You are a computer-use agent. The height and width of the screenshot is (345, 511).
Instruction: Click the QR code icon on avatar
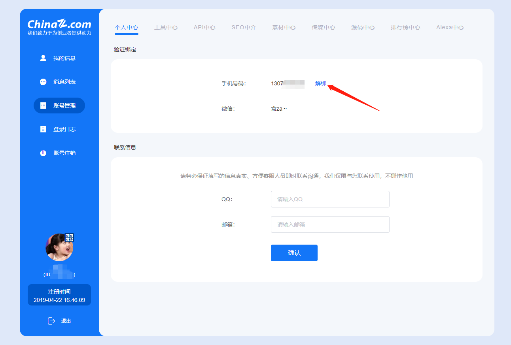[x=69, y=238]
